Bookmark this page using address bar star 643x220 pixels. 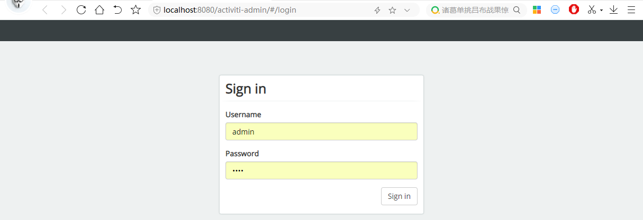[392, 10]
